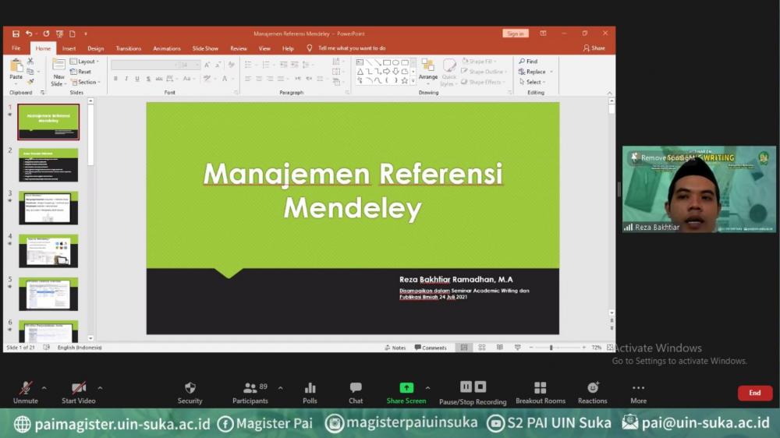
Task: Toggle the Notes pane in status bar
Action: tap(395, 348)
